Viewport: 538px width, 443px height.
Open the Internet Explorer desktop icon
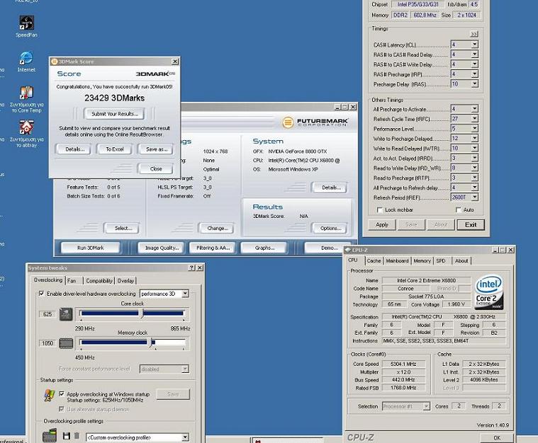(x=26, y=58)
